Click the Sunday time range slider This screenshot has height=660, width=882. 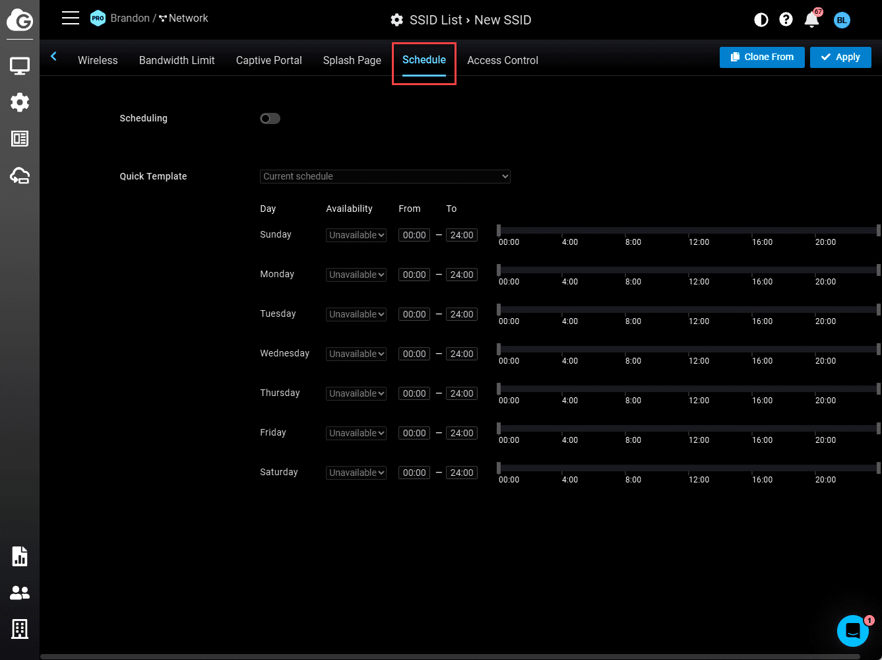click(x=689, y=230)
